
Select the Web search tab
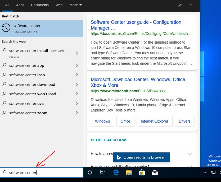59,5
